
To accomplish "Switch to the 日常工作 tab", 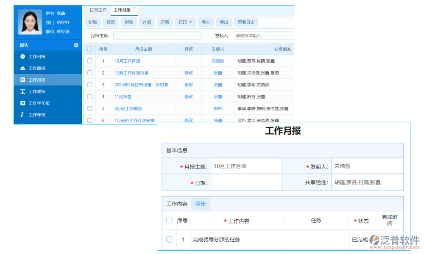I will 98,10.
